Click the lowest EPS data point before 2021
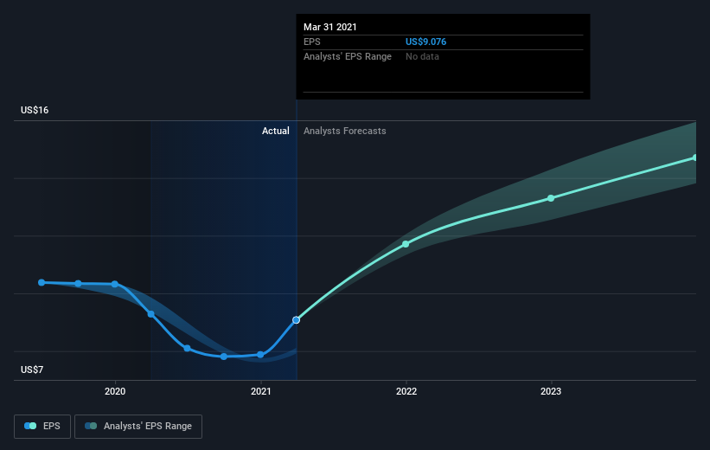Screen dimensions: 710x450 coord(224,357)
